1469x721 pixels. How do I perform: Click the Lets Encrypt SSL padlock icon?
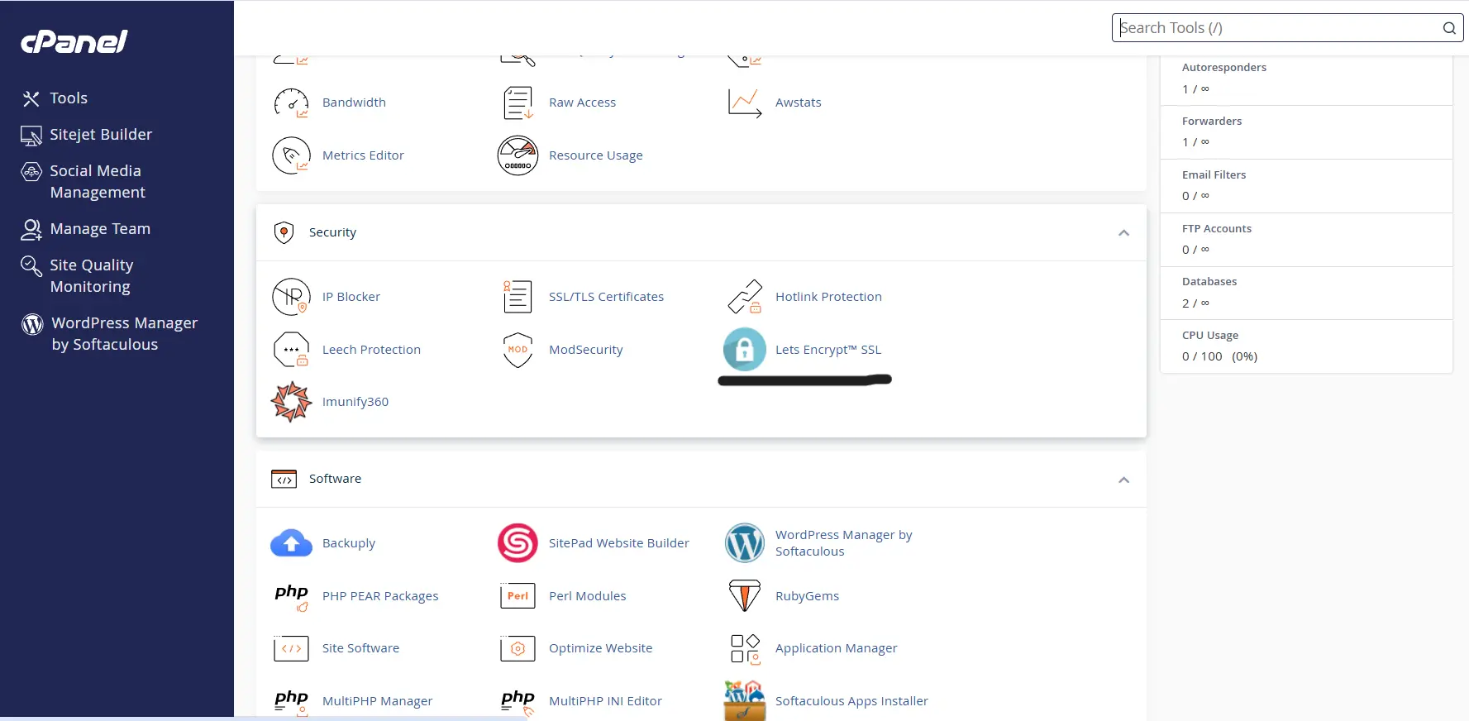[745, 350]
